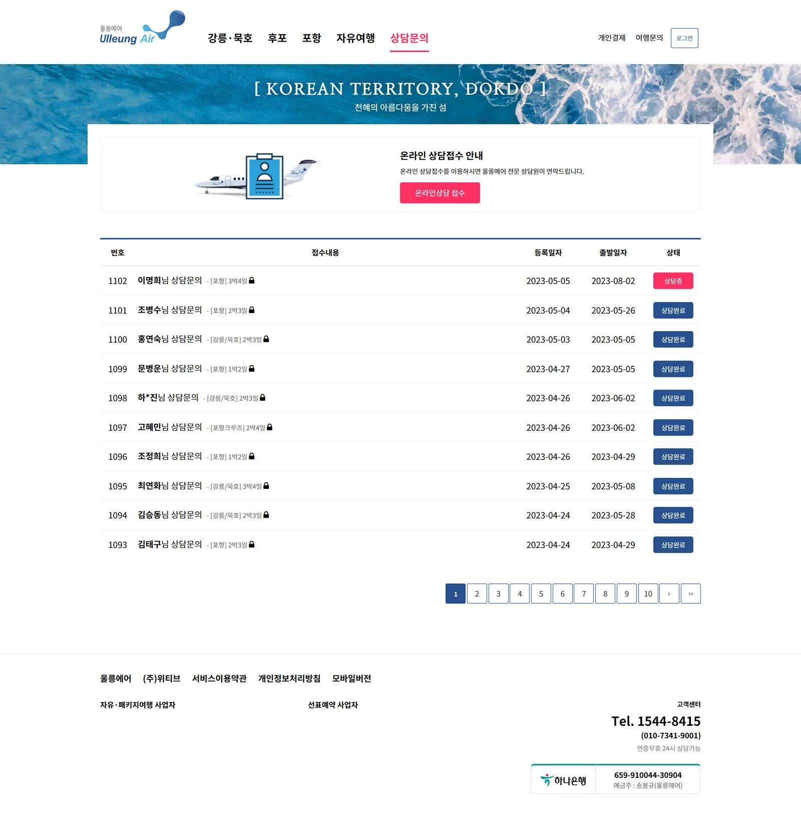Open 홍연숙님 상담문의 entry
801x834 pixels.
point(170,339)
